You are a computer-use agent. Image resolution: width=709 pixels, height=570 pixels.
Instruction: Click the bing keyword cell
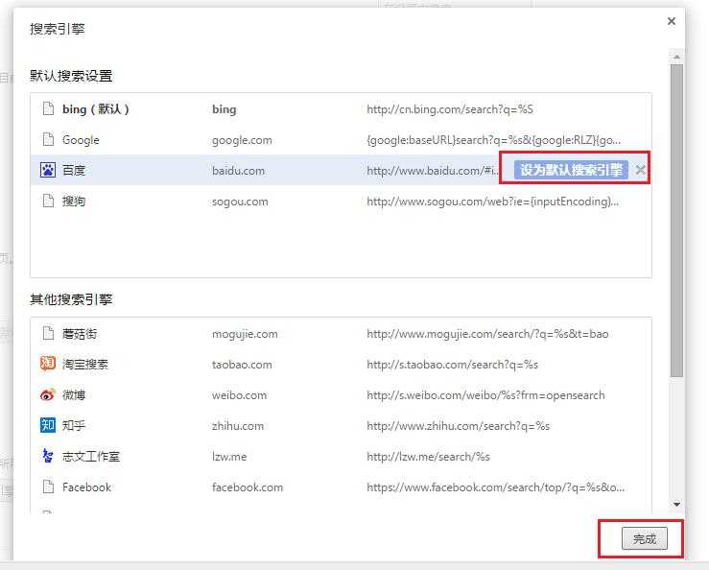(x=225, y=109)
